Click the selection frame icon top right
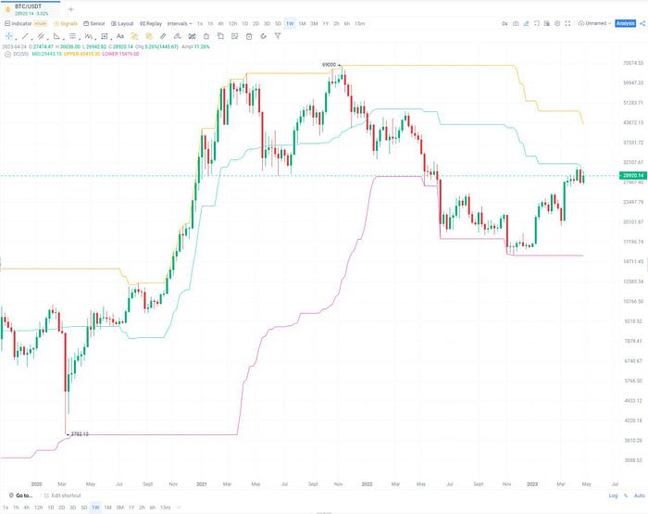The height and width of the screenshot is (514, 648). 536,23
